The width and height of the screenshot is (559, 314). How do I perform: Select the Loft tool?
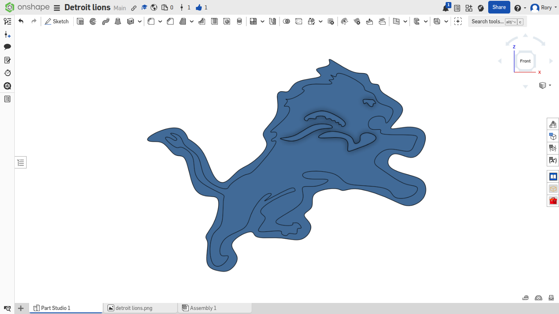(118, 21)
